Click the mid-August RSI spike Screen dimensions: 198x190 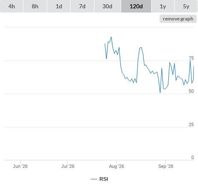pos(141,48)
